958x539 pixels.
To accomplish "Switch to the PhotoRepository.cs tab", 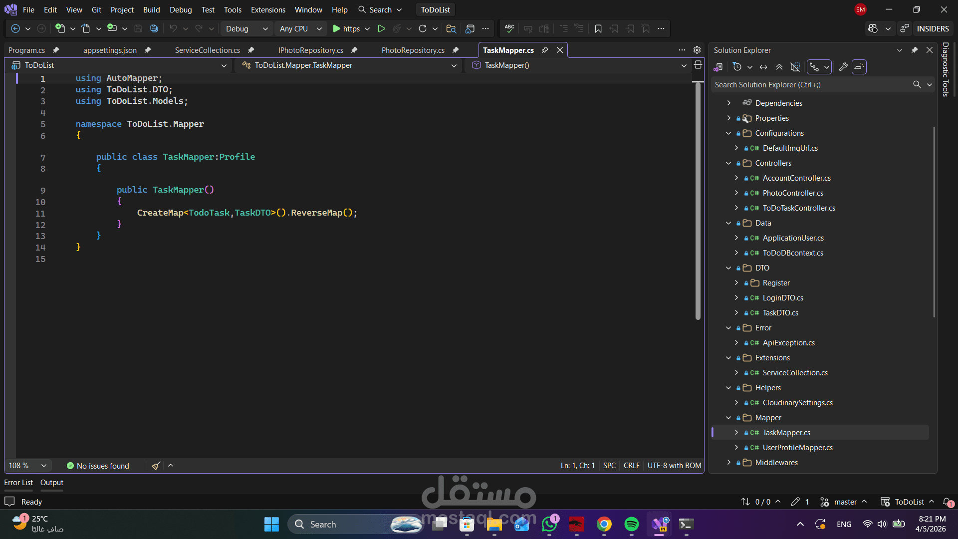I will pyautogui.click(x=413, y=50).
